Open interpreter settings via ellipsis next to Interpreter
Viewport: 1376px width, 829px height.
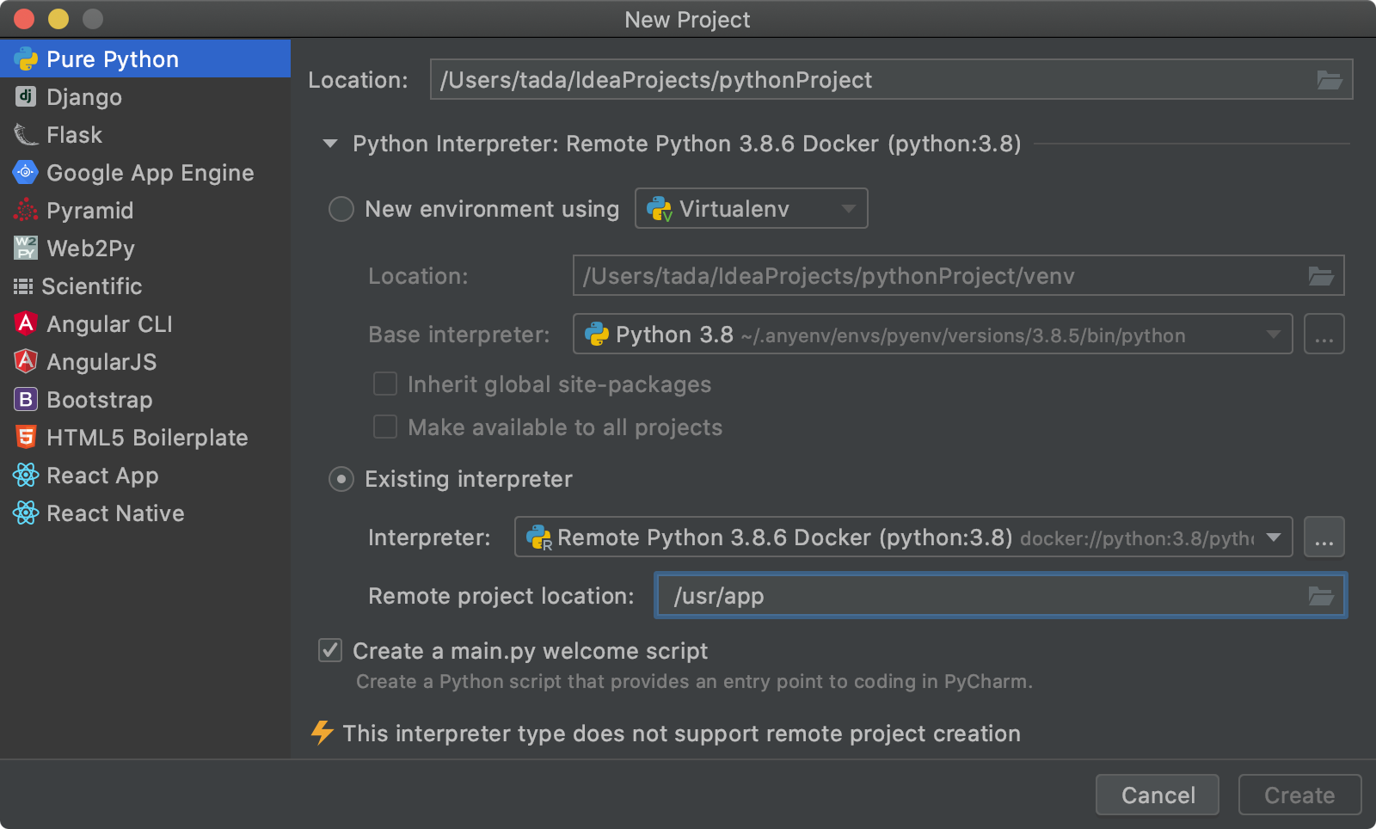pyautogui.click(x=1324, y=537)
